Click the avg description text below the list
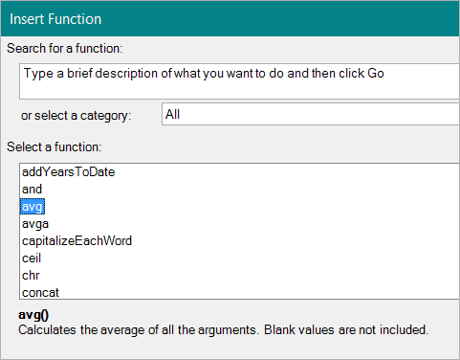The height and width of the screenshot is (360, 460). point(223,330)
